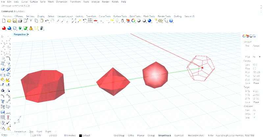Image resolution: width=263 pixels, height=137 pixels.
Task: Click Place button for target location
Action: 256,102
